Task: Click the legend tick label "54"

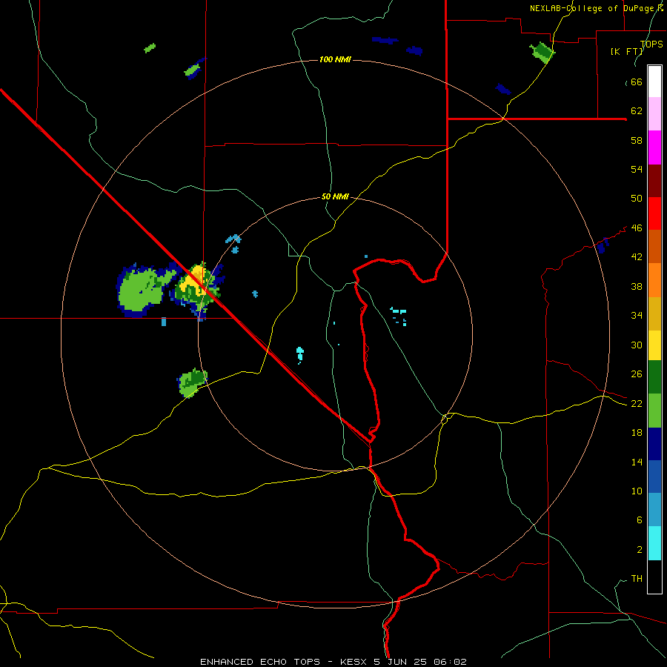Action: pos(637,169)
